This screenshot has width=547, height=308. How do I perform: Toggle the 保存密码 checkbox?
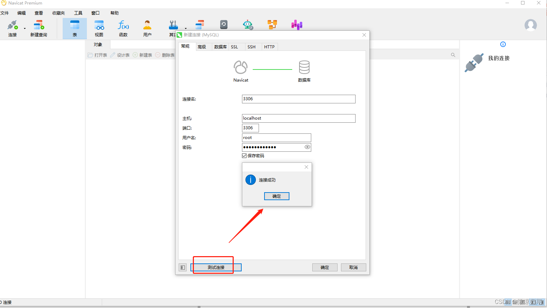[244, 156]
